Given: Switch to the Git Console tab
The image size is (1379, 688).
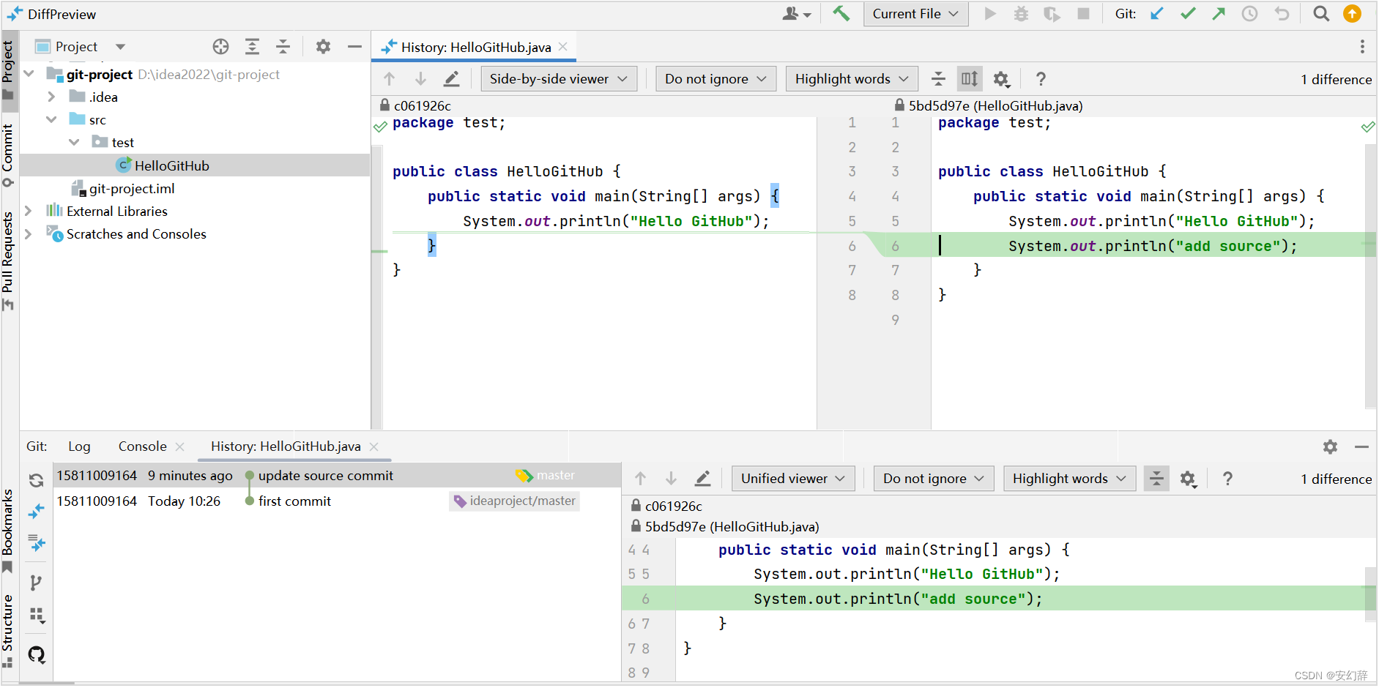Looking at the screenshot, I should (143, 446).
